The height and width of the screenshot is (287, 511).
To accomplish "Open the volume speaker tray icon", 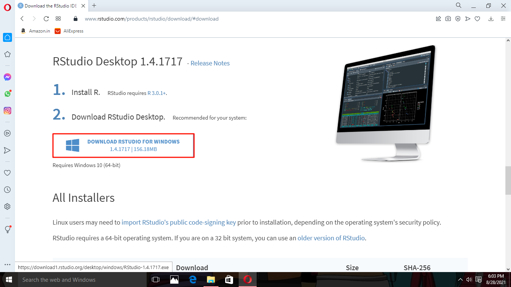I will [469, 280].
